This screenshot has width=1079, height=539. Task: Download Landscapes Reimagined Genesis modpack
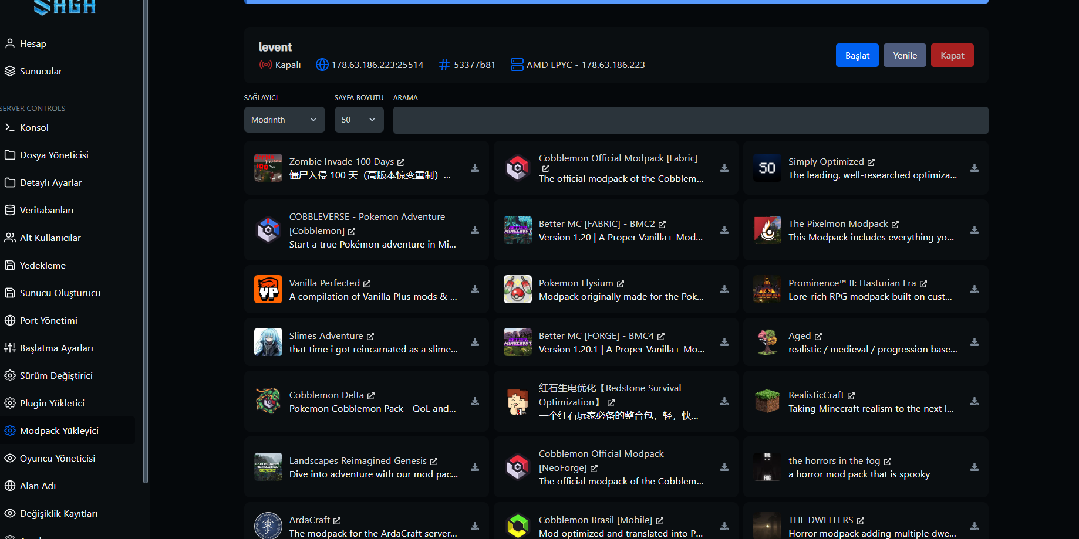tap(475, 467)
